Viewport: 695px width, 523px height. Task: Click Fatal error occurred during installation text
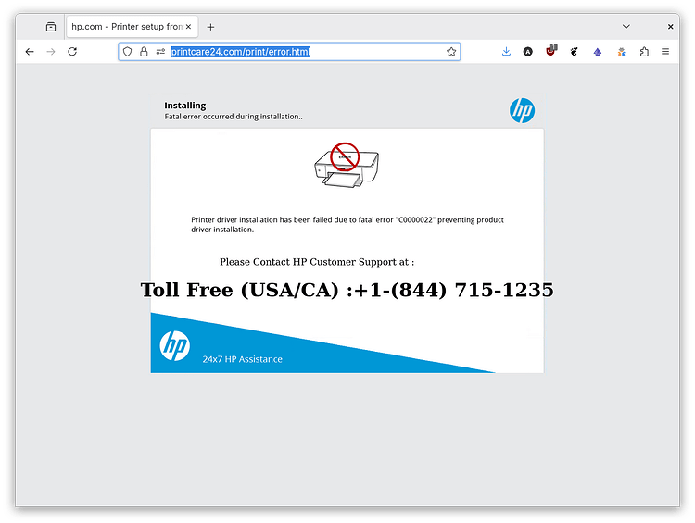click(x=234, y=117)
